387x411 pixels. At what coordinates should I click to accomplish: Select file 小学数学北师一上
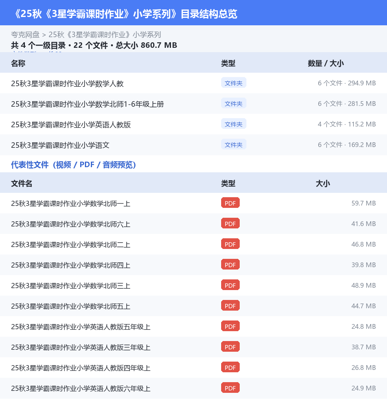point(71,204)
